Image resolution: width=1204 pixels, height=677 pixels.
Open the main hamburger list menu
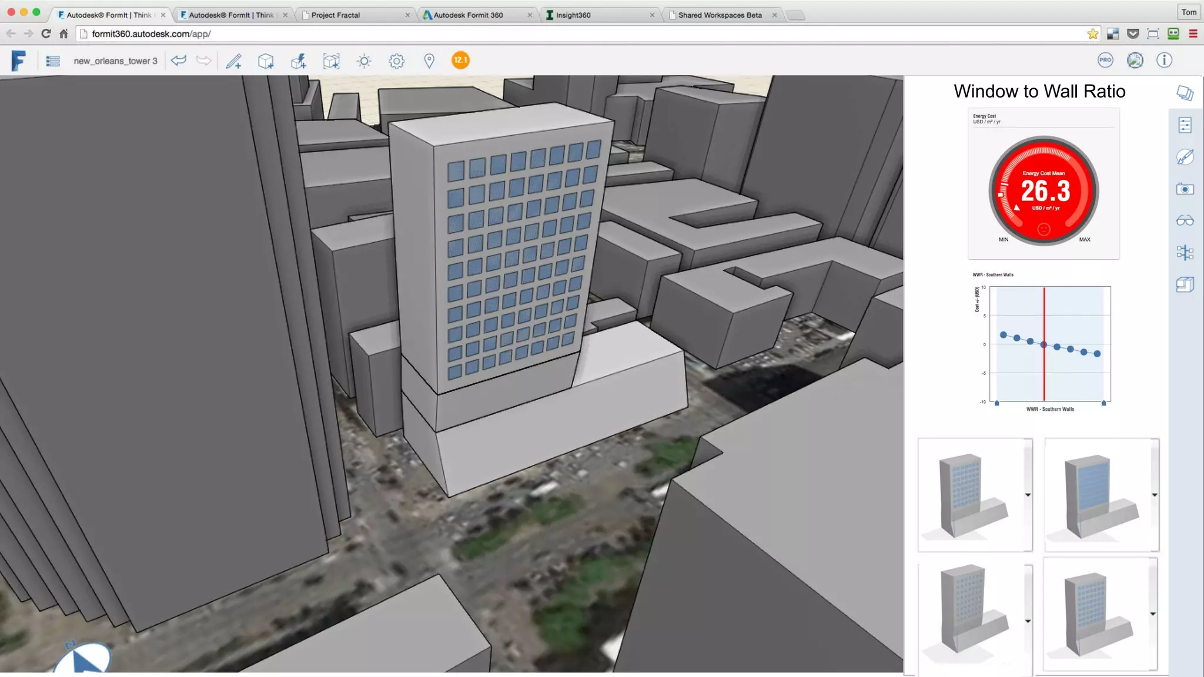[53, 61]
